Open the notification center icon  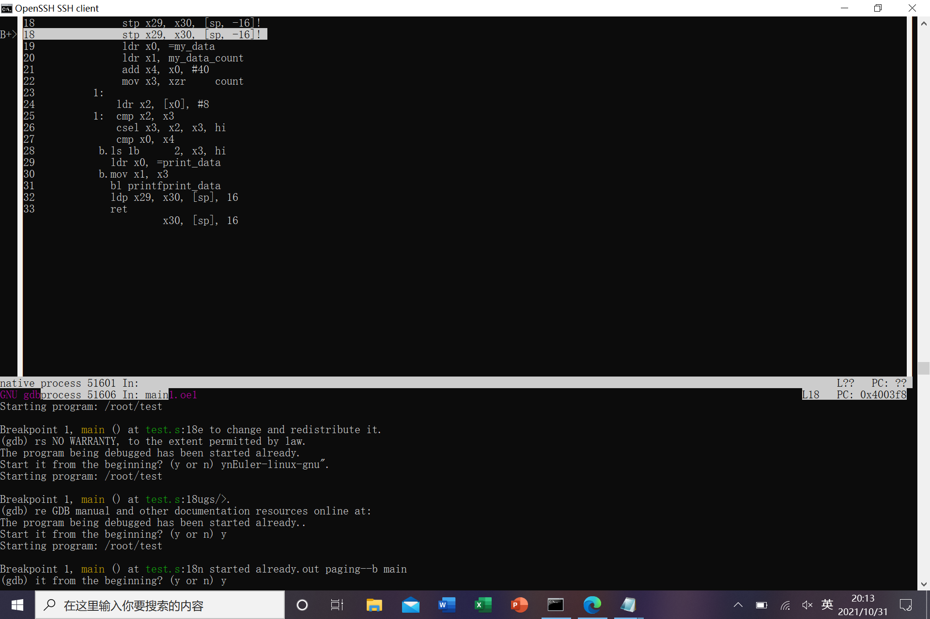[905, 605]
